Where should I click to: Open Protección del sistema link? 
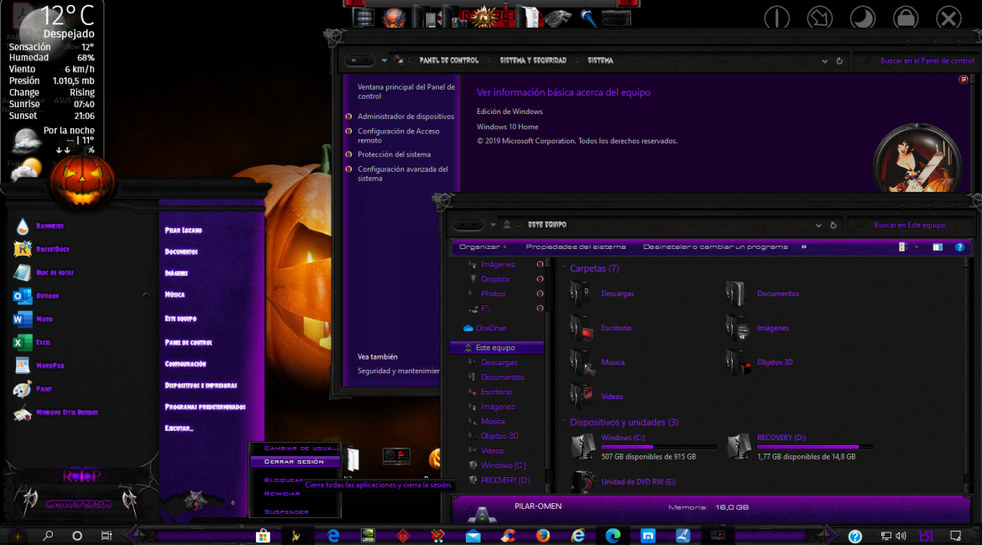pos(394,154)
